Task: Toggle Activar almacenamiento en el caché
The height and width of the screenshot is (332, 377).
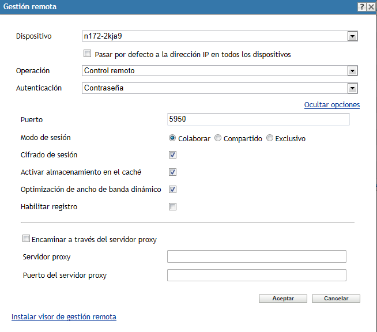Action: pos(173,172)
